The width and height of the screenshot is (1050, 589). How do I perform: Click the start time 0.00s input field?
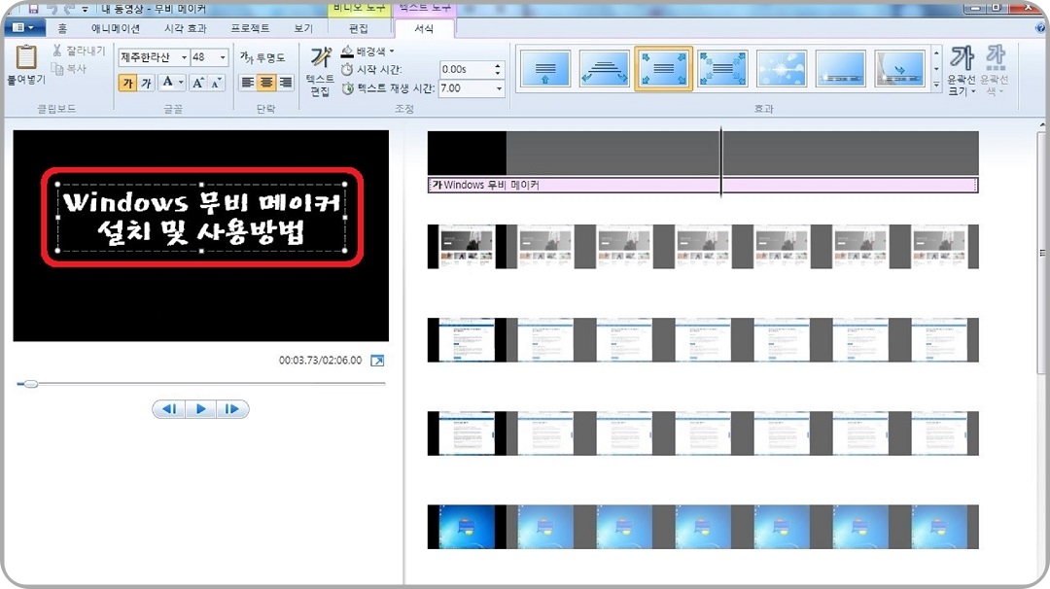coord(467,69)
